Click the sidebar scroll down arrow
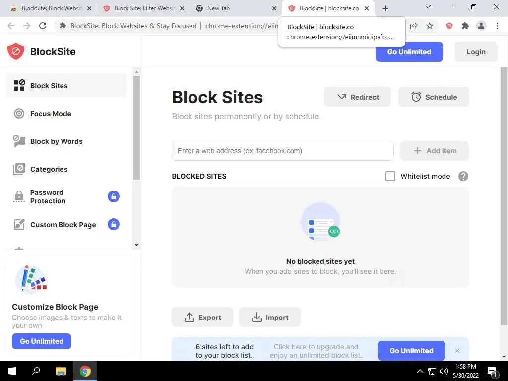 (x=136, y=245)
